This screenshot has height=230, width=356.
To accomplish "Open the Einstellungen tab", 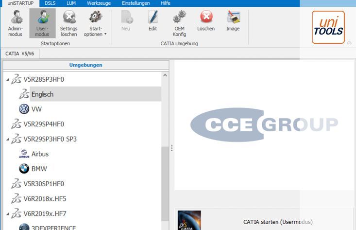I will coord(136,3).
